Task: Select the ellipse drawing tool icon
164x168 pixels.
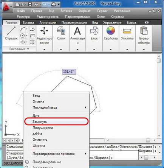Action: point(23,42)
